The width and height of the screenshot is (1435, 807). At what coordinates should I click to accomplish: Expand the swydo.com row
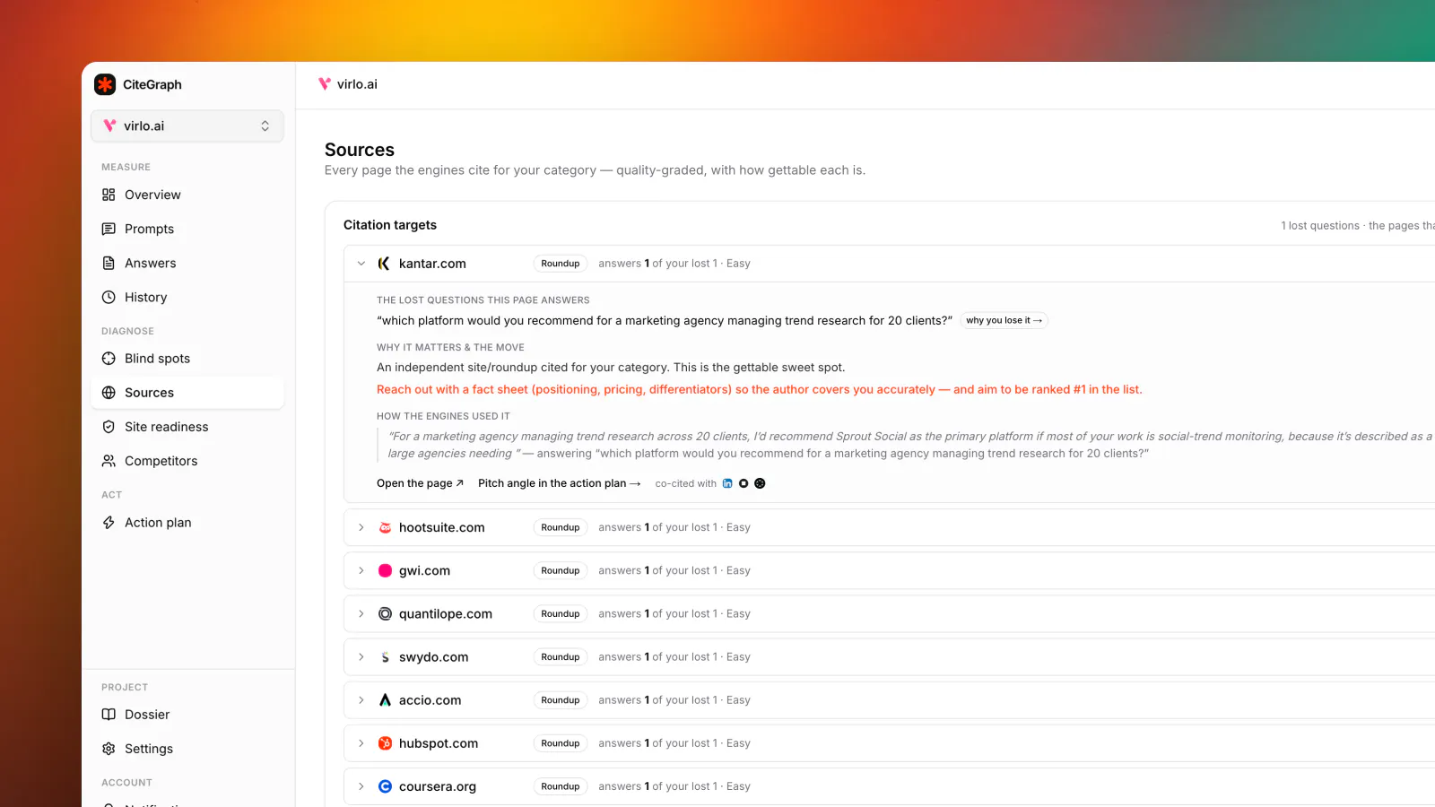(x=361, y=657)
